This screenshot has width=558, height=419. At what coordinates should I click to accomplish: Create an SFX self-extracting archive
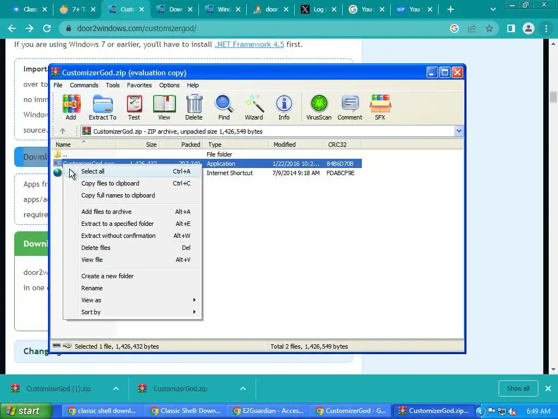point(380,107)
